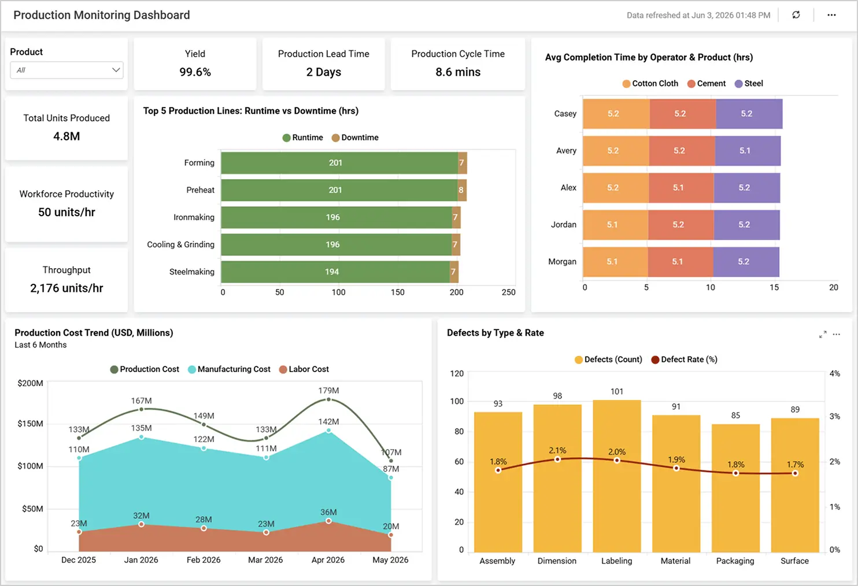Viewport: 858px width, 586px height.
Task: Toggle the Downtime legend item
Action: click(x=355, y=138)
